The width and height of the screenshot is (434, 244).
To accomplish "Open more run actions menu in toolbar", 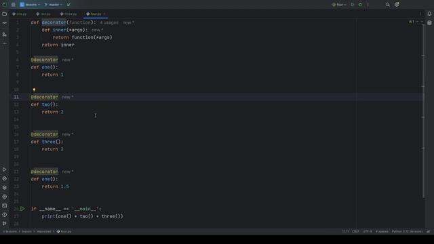I will coord(368,5).
